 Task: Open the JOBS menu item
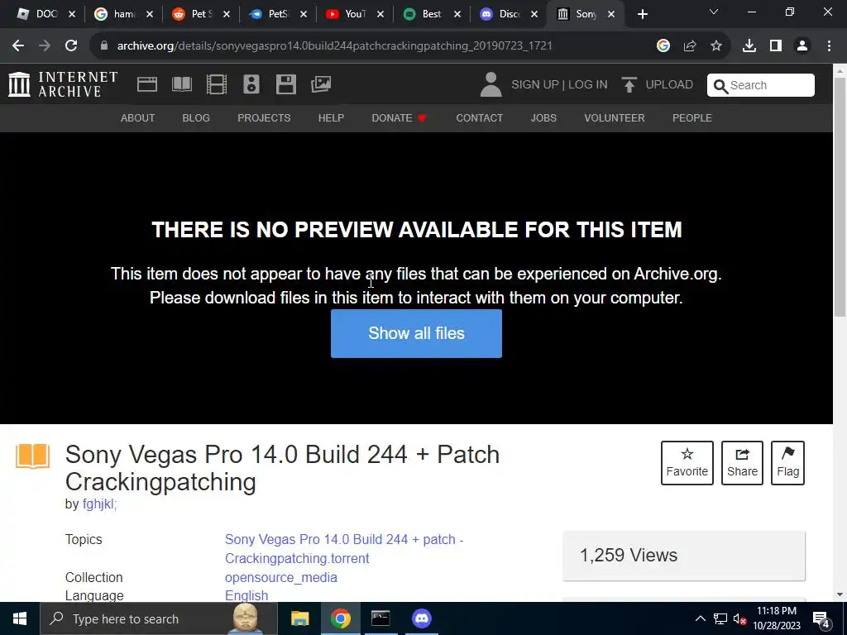click(x=543, y=117)
